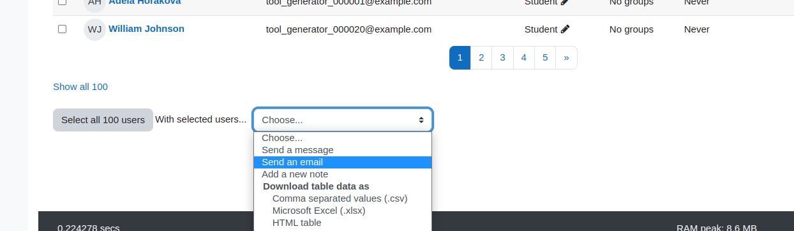The height and width of the screenshot is (231, 794).
Task: Click 'Never' last access for William Johnson
Action: 696,29
